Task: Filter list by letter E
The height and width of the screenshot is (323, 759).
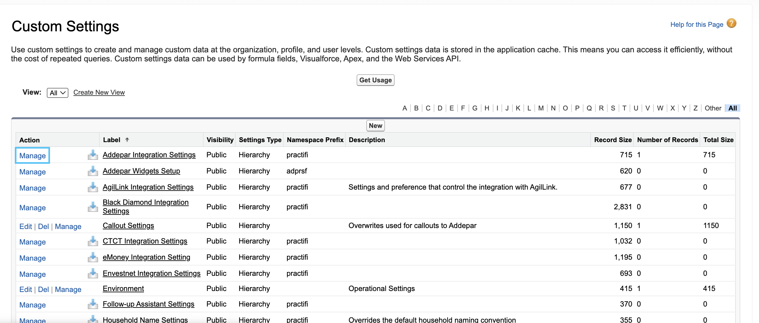Action: [x=451, y=108]
